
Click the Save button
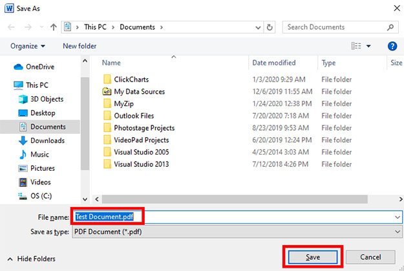[313, 257]
